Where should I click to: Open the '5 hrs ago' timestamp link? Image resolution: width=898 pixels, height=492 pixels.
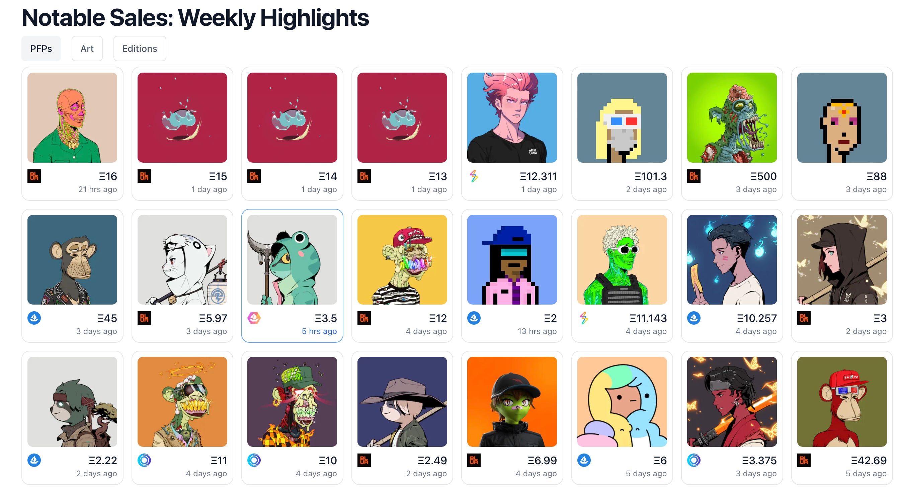(x=319, y=331)
